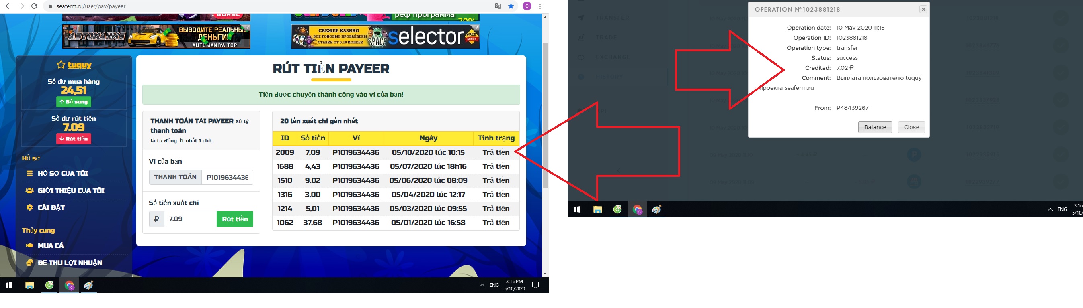This screenshot has height=308, width=1083.
Task: Open HISTORY in the Payeer menu
Action: pyautogui.click(x=609, y=77)
